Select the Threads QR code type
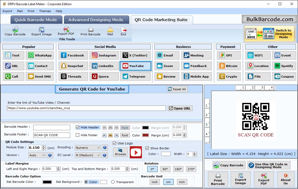This screenshot has height=189, width=298. coord(73,77)
